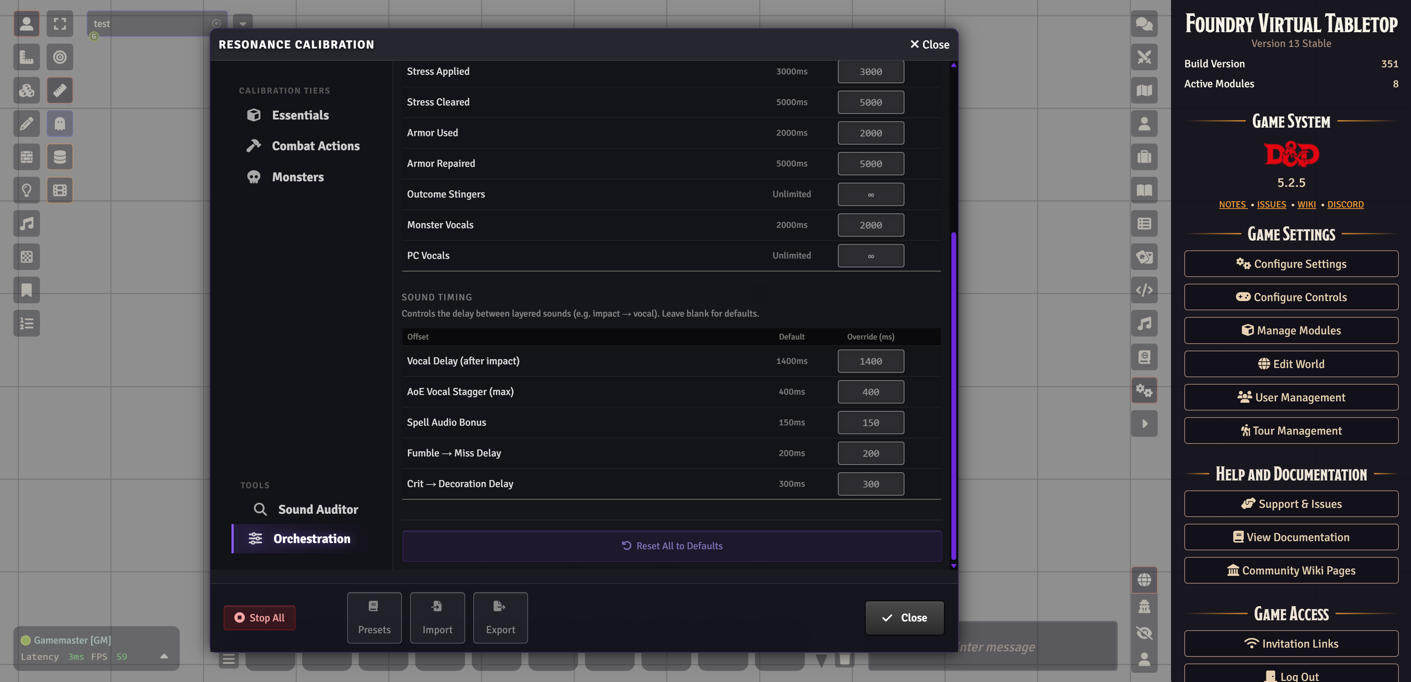Select the Lighting Controls bulb layer
Screen dimensions: 1411x682
(x=26, y=190)
